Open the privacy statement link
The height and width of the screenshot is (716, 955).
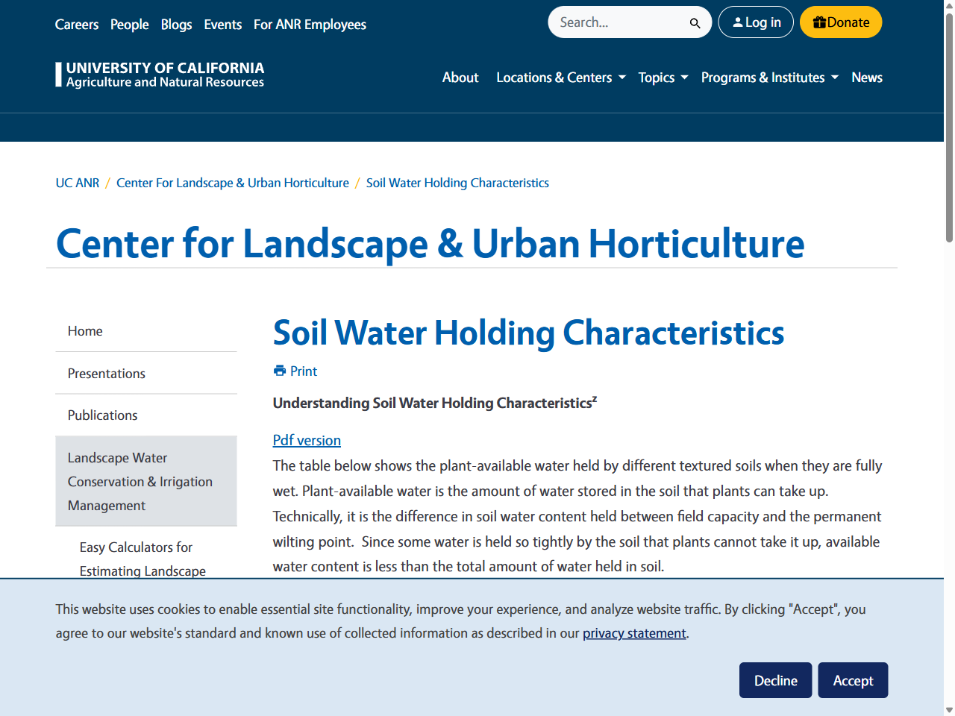(634, 632)
